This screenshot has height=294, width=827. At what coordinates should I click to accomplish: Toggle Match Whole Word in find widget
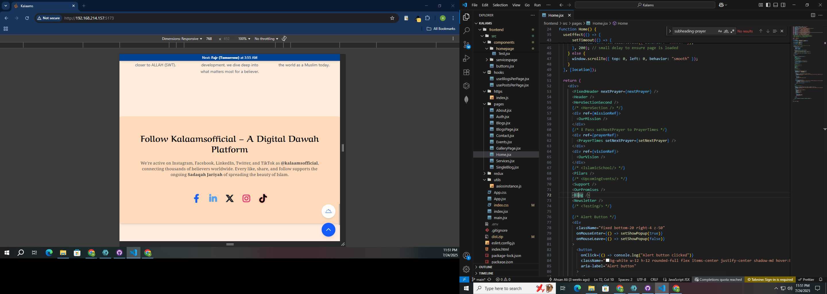coord(726,31)
